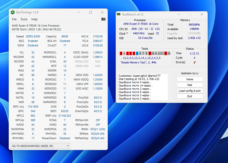228x163 pixels.
Task: Click the VDD MISC 1,1000V value
Action: [98, 89]
